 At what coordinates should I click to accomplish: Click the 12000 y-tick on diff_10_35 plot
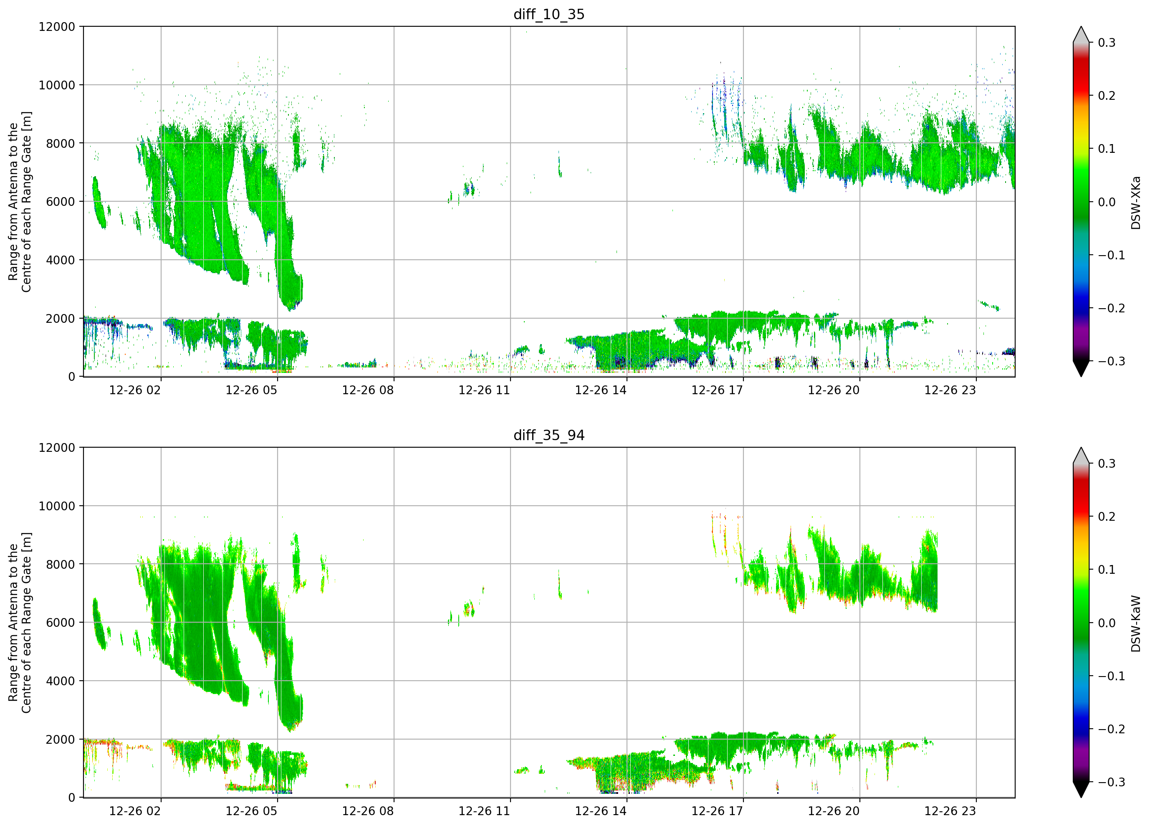tap(57, 26)
